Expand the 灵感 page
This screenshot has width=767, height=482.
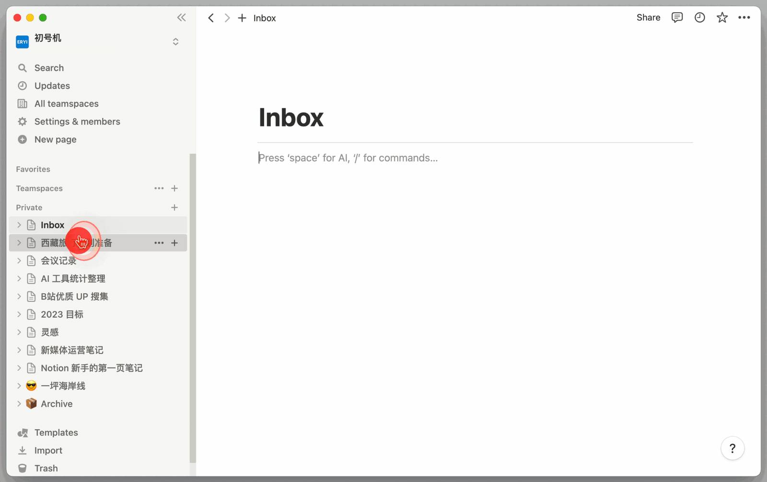(x=19, y=333)
